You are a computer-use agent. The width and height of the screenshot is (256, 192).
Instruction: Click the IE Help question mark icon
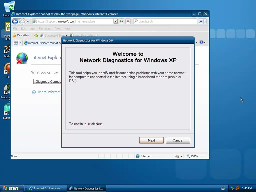tap(201, 42)
